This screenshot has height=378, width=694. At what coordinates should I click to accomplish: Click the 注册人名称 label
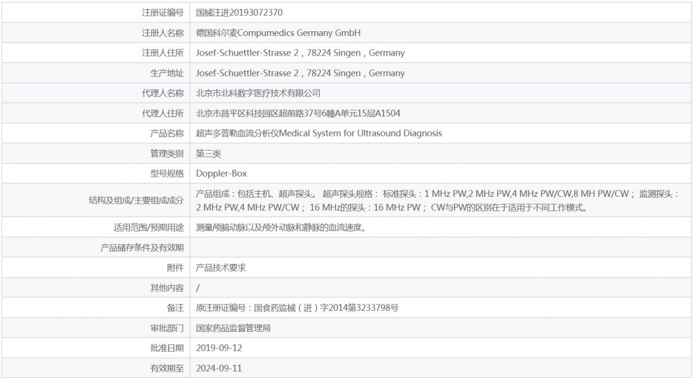point(163,32)
